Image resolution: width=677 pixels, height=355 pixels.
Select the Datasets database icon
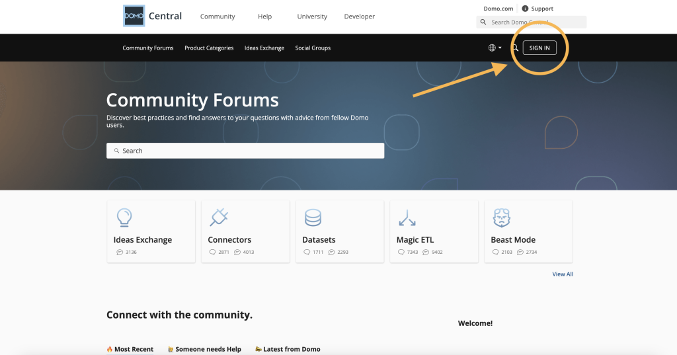coord(313,217)
